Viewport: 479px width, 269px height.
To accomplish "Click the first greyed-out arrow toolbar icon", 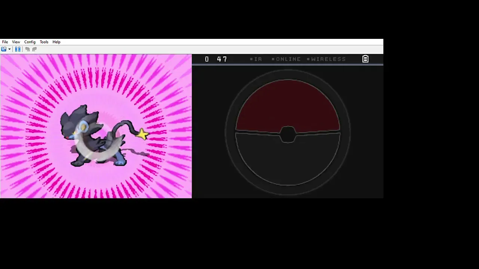I will (x=27, y=49).
